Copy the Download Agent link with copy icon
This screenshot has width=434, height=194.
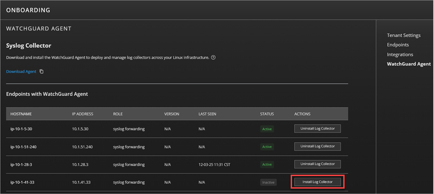pos(41,71)
